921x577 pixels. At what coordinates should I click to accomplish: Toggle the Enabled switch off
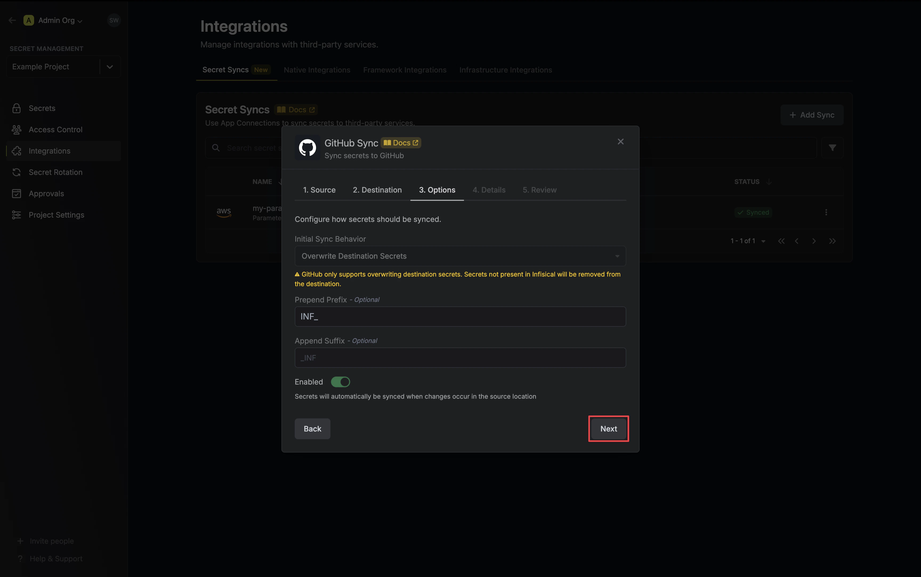coord(340,382)
